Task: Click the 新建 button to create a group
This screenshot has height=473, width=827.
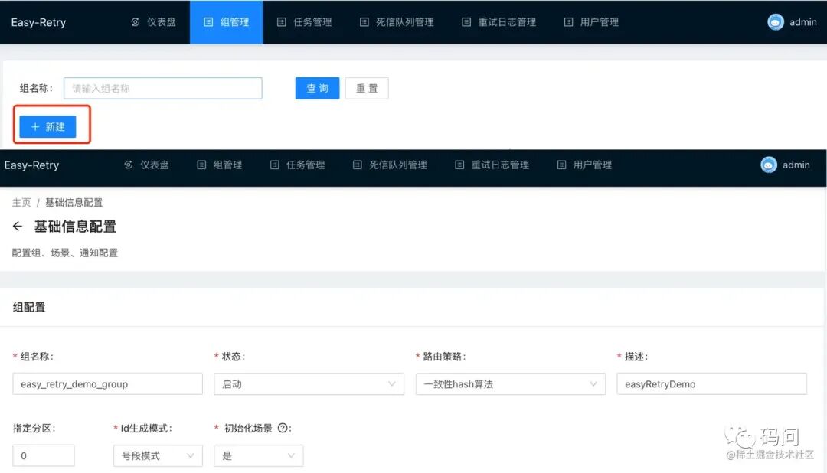Action: point(48,126)
